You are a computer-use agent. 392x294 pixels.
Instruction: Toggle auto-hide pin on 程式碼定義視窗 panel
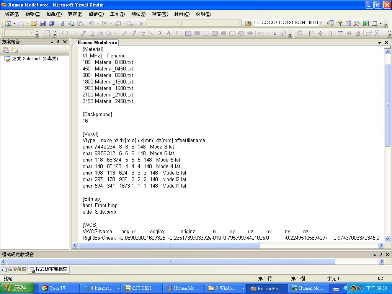point(381,255)
